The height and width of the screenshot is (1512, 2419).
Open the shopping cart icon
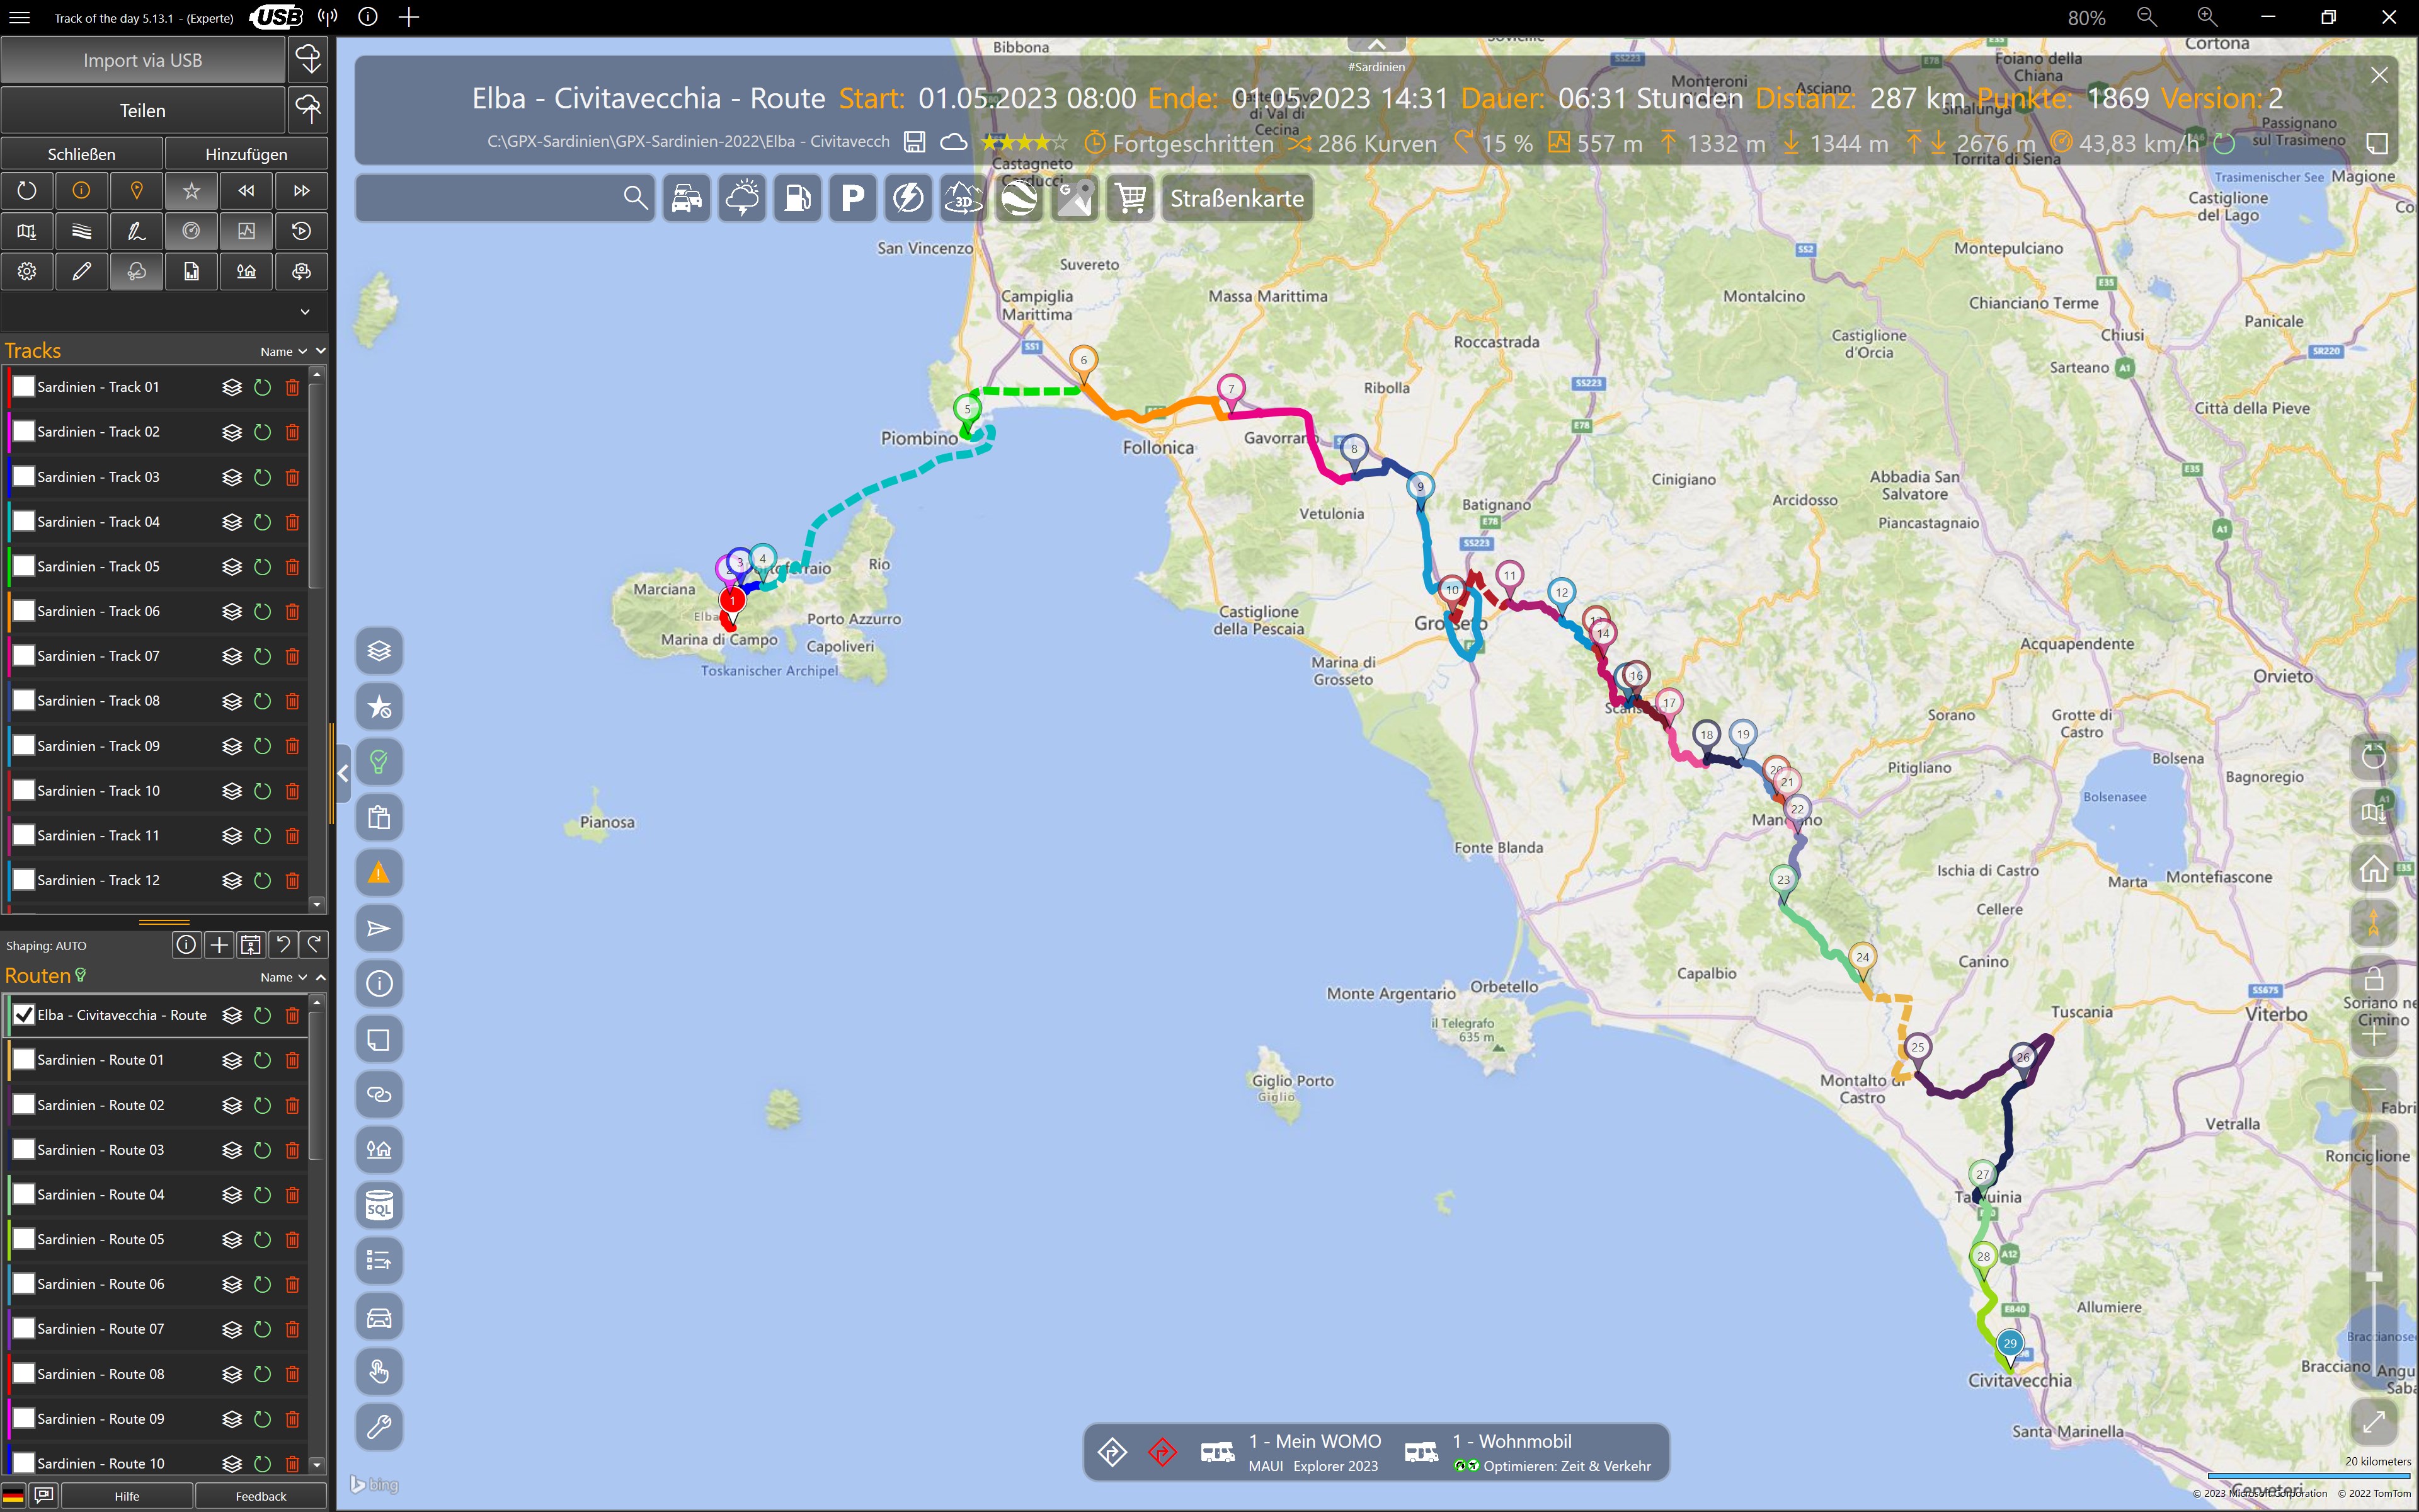pyautogui.click(x=1131, y=198)
